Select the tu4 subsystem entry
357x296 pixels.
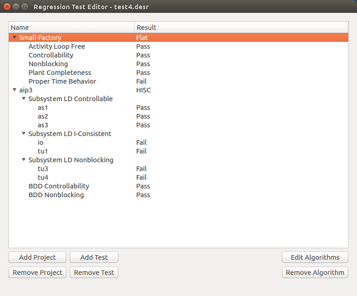tap(43, 177)
